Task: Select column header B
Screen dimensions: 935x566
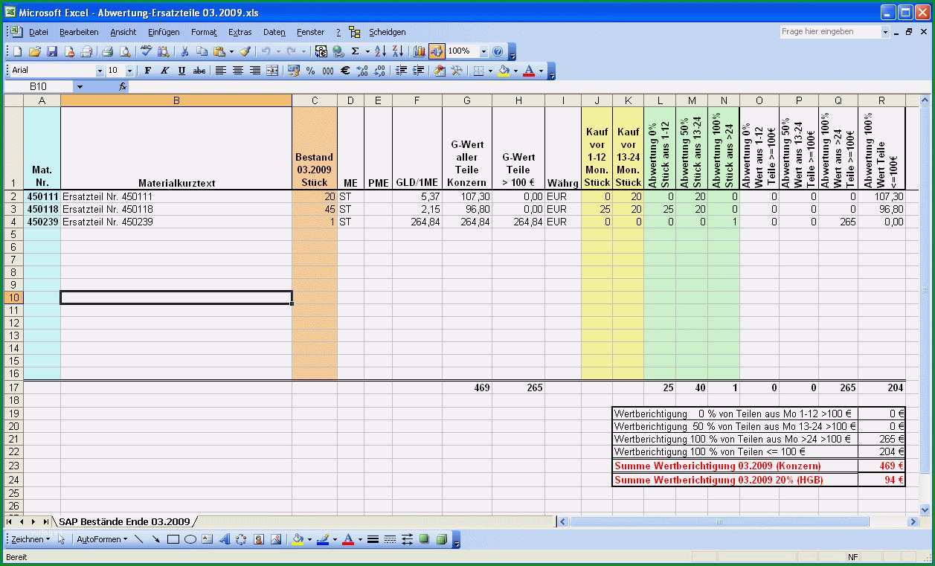Action: [x=176, y=100]
